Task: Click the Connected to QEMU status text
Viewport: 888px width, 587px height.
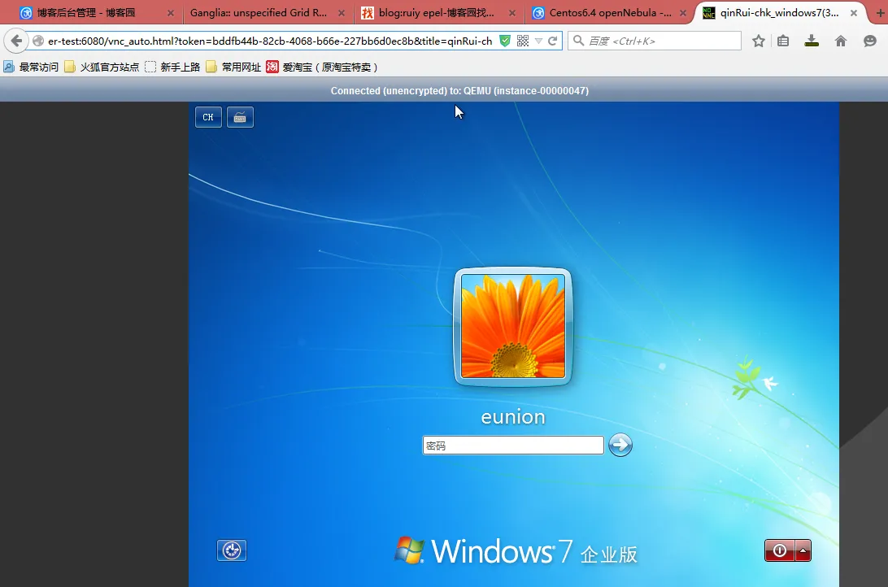Action: (x=459, y=90)
